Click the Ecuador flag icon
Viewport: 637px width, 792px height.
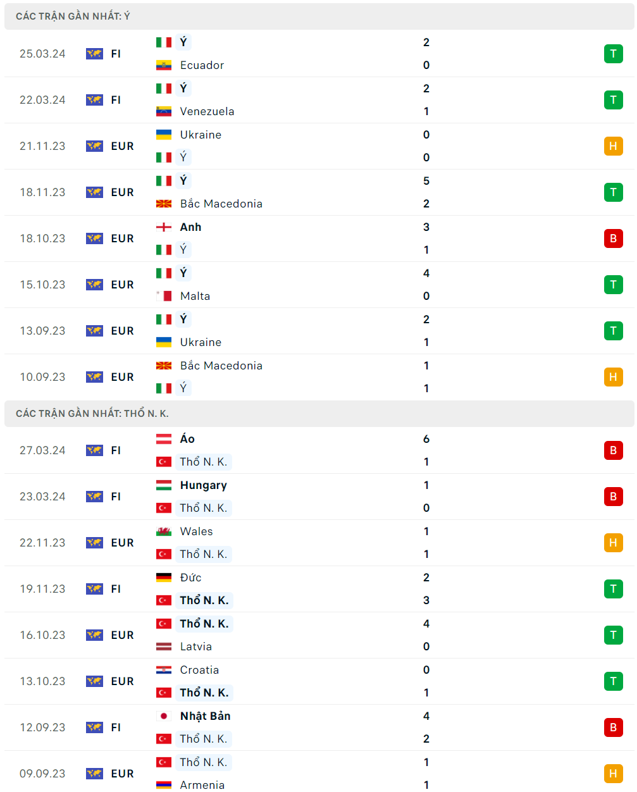[x=164, y=65]
